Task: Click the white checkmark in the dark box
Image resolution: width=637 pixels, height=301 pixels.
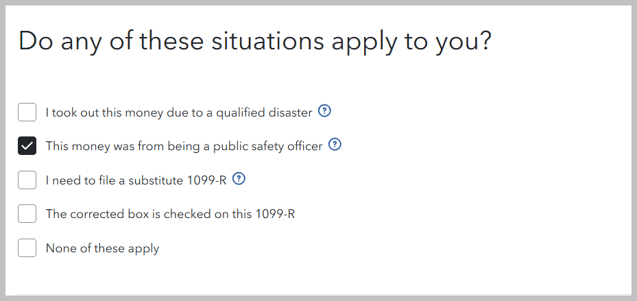Action: click(27, 146)
